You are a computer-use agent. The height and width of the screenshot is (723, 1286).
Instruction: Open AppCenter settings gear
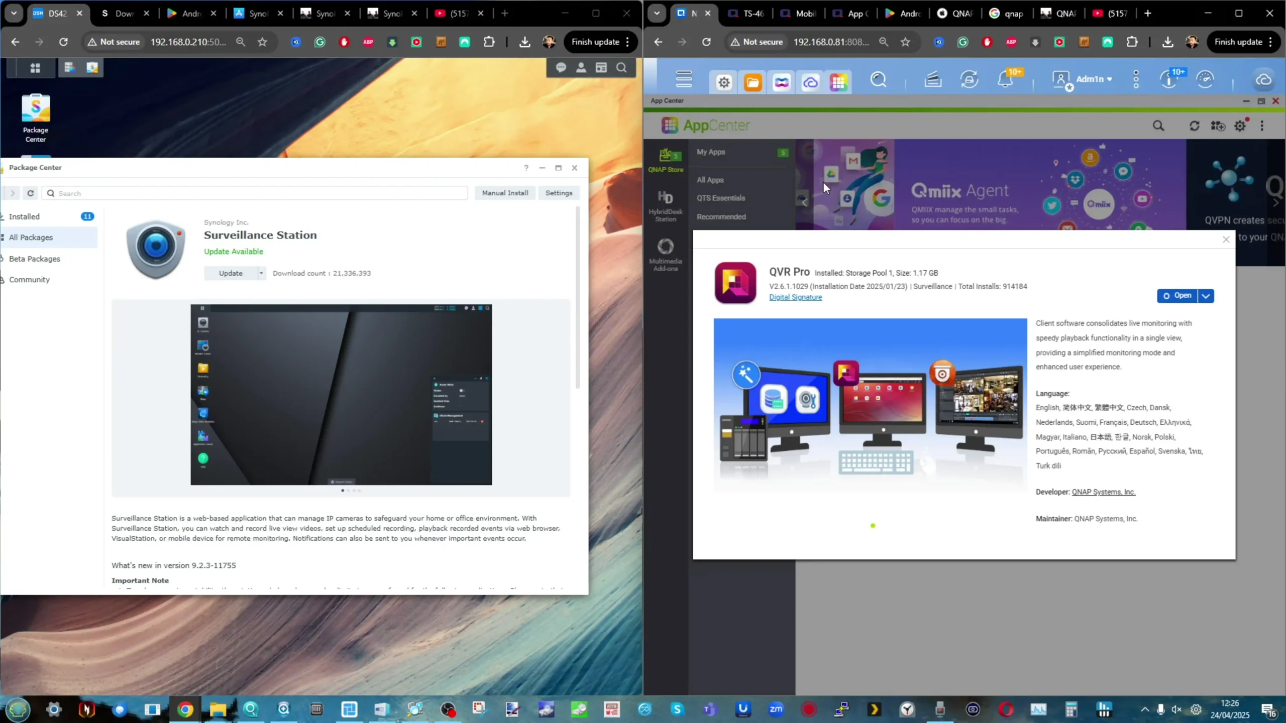pos(1240,126)
